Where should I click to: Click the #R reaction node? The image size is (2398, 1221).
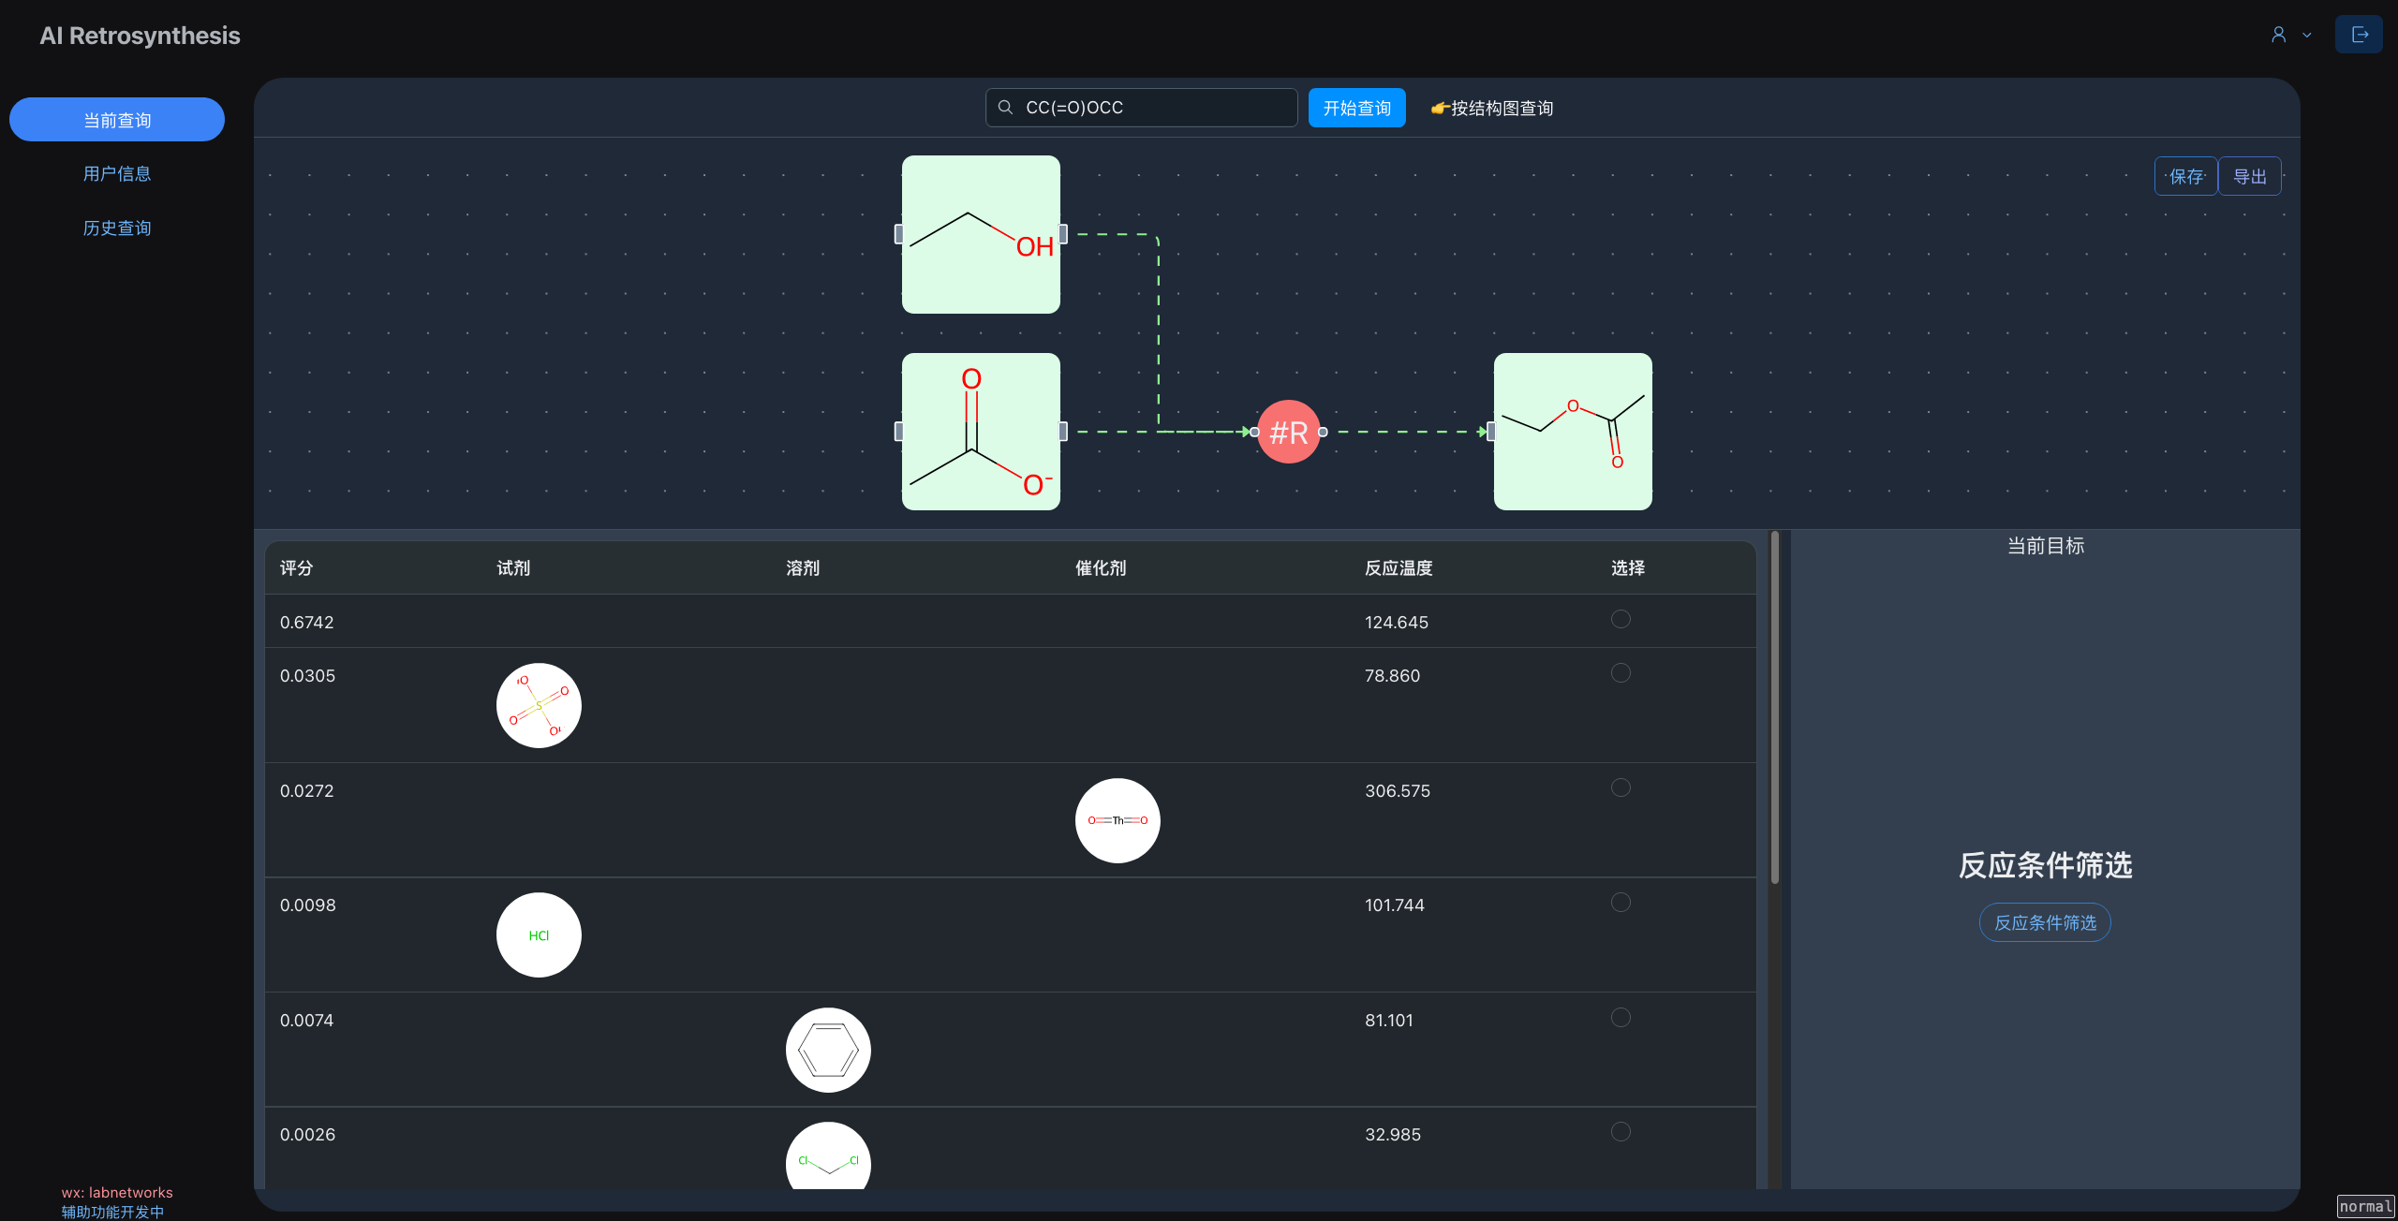tap(1288, 432)
